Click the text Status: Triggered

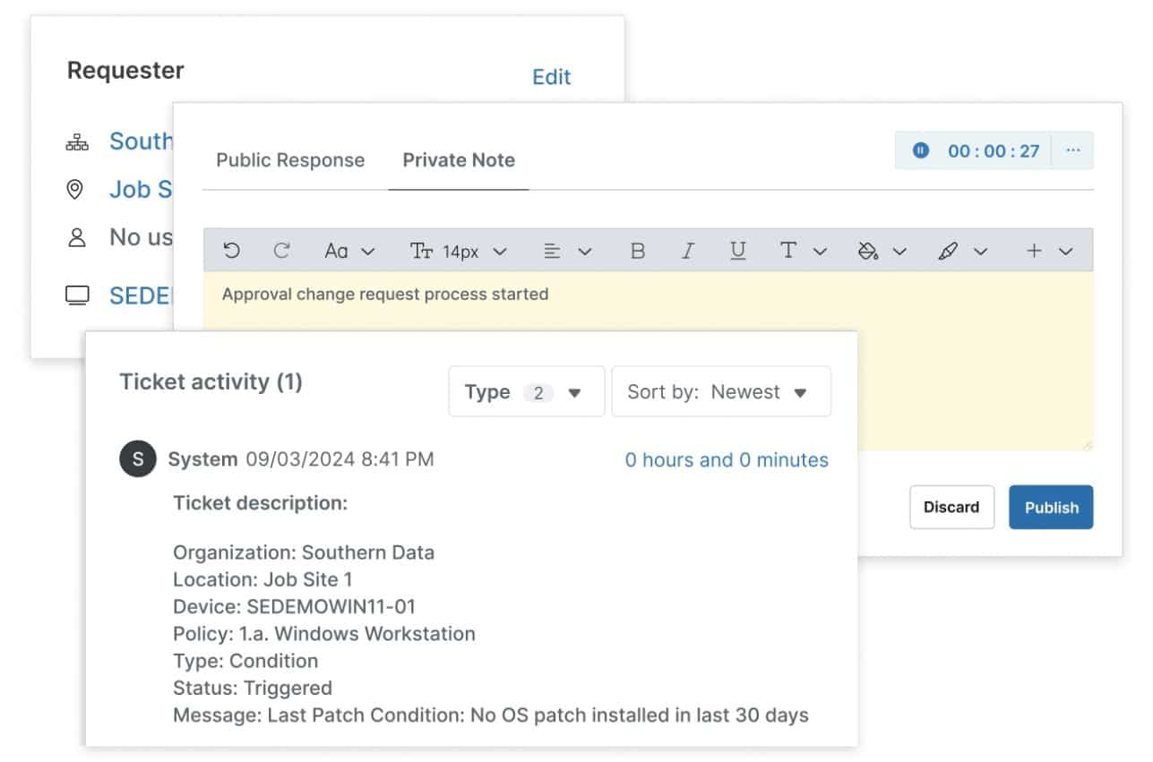253,688
